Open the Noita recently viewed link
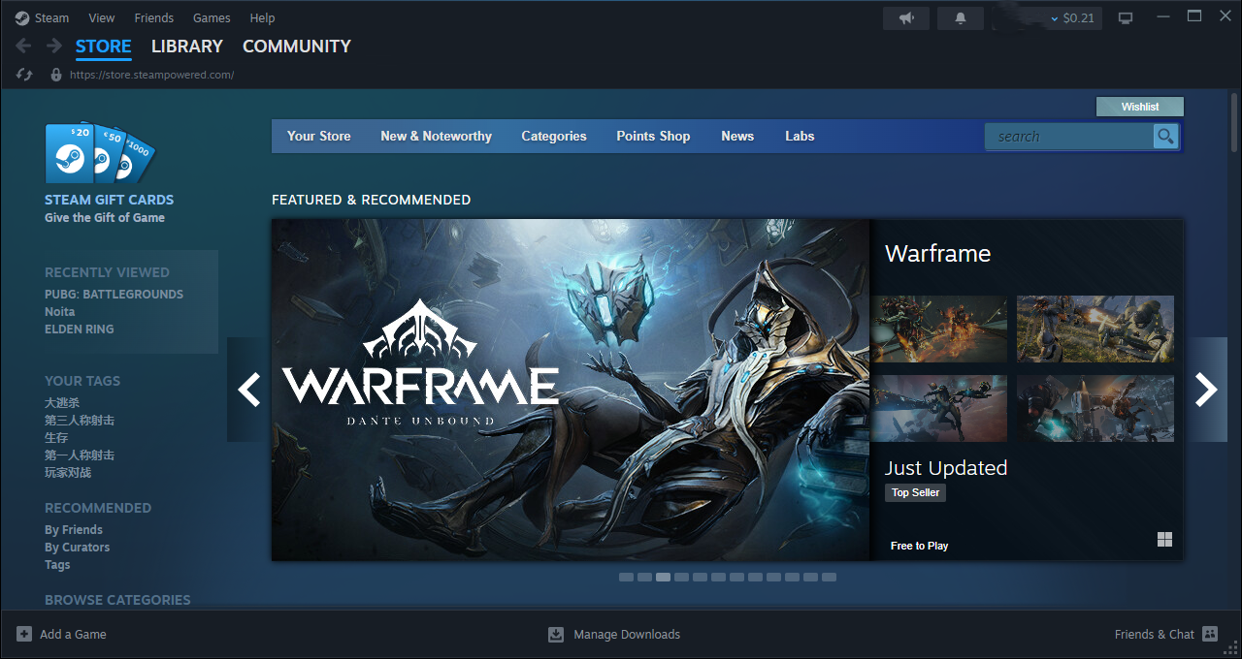This screenshot has width=1242, height=659. (59, 311)
